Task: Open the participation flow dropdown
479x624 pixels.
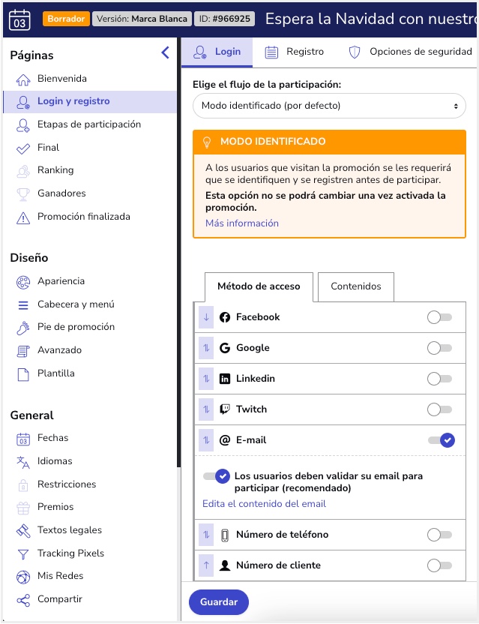Action: pyautogui.click(x=329, y=106)
